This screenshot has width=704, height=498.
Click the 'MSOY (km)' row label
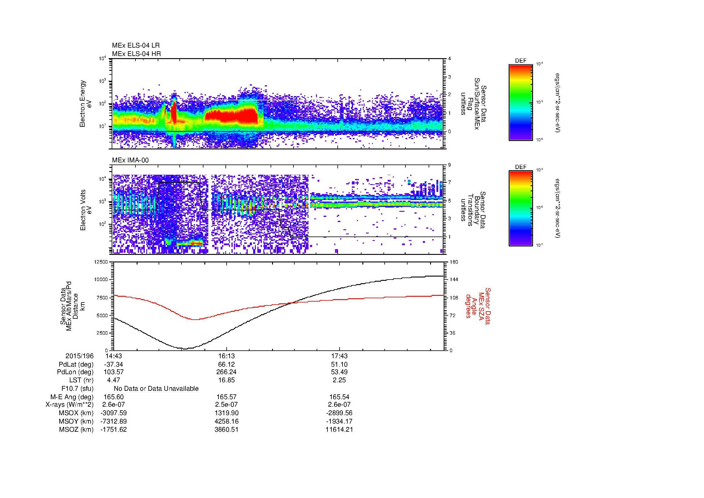(76, 421)
